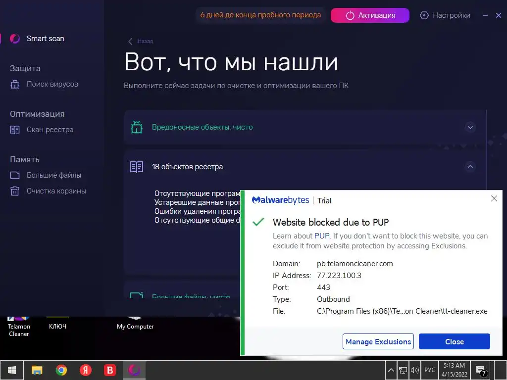Screen dimensions: 507x380
Task: Click the large files folder icon in sidebar
Action: [14, 175]
